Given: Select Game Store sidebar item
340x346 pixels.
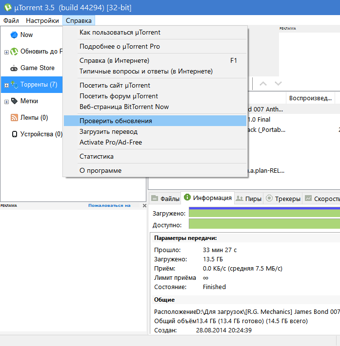Looking at the screenshot, I should click(x=38, y=68).
